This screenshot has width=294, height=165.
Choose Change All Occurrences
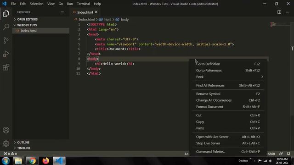(x=228, y=100)
